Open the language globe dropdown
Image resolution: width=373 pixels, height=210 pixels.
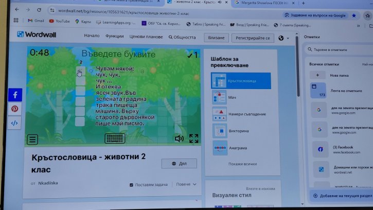283,38
